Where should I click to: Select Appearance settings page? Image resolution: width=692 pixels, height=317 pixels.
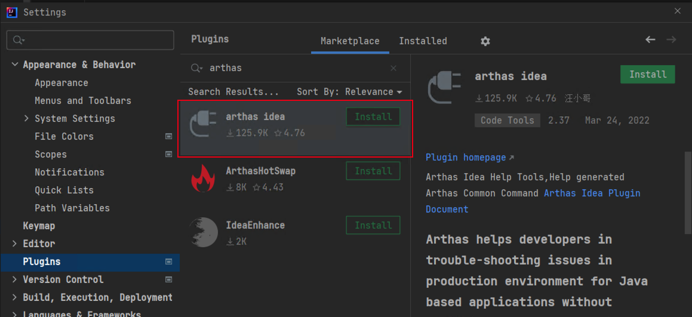(x=61, y=83)
